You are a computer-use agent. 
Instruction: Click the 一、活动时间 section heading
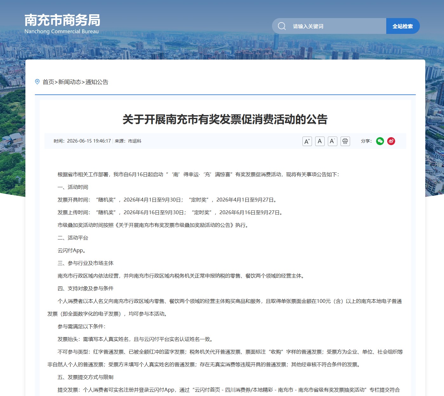pyautogui.click(x=73, y=187)
